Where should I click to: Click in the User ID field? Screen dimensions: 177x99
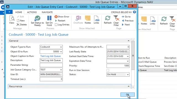point(51,75)
